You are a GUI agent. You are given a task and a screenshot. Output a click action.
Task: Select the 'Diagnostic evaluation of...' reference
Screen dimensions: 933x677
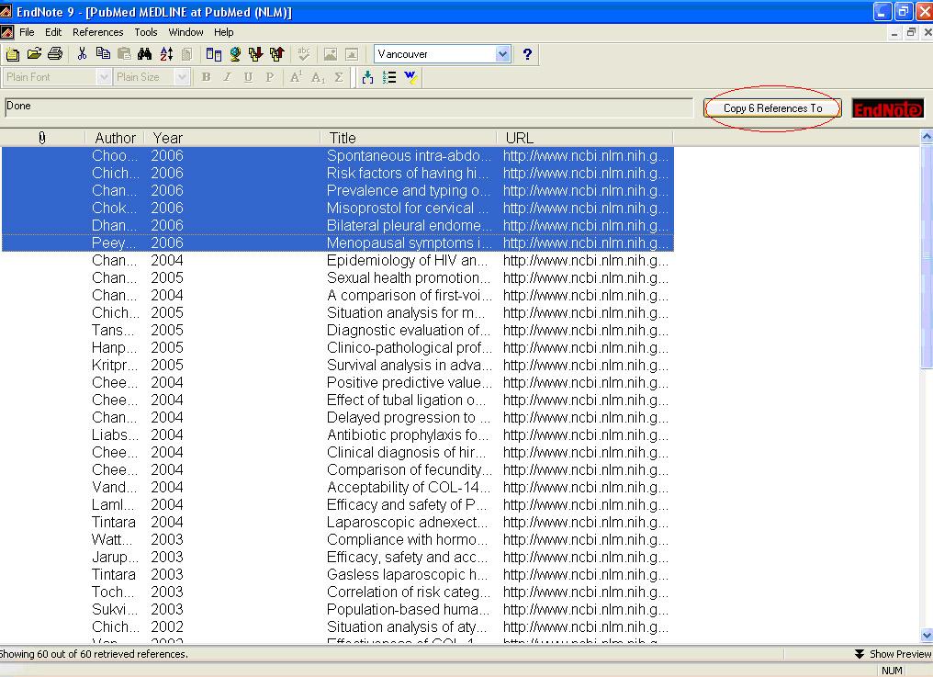click(x=337, y=331)
